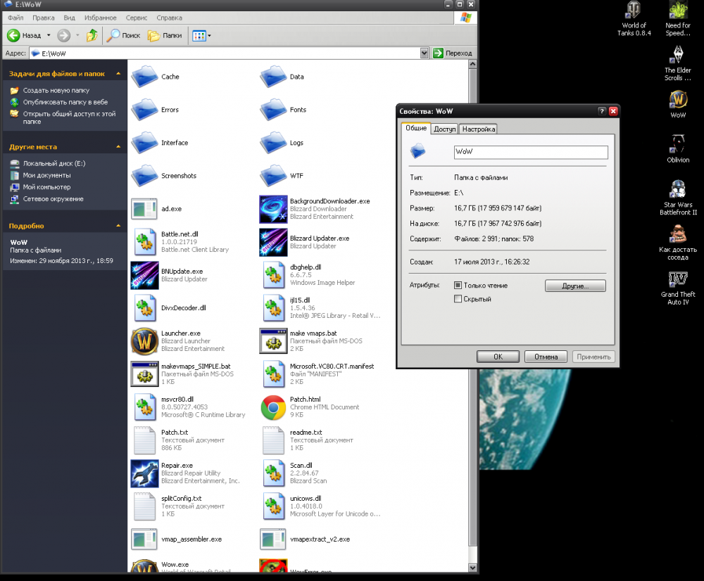Open 'Мой компьютер' link

(x=46, y=187)
